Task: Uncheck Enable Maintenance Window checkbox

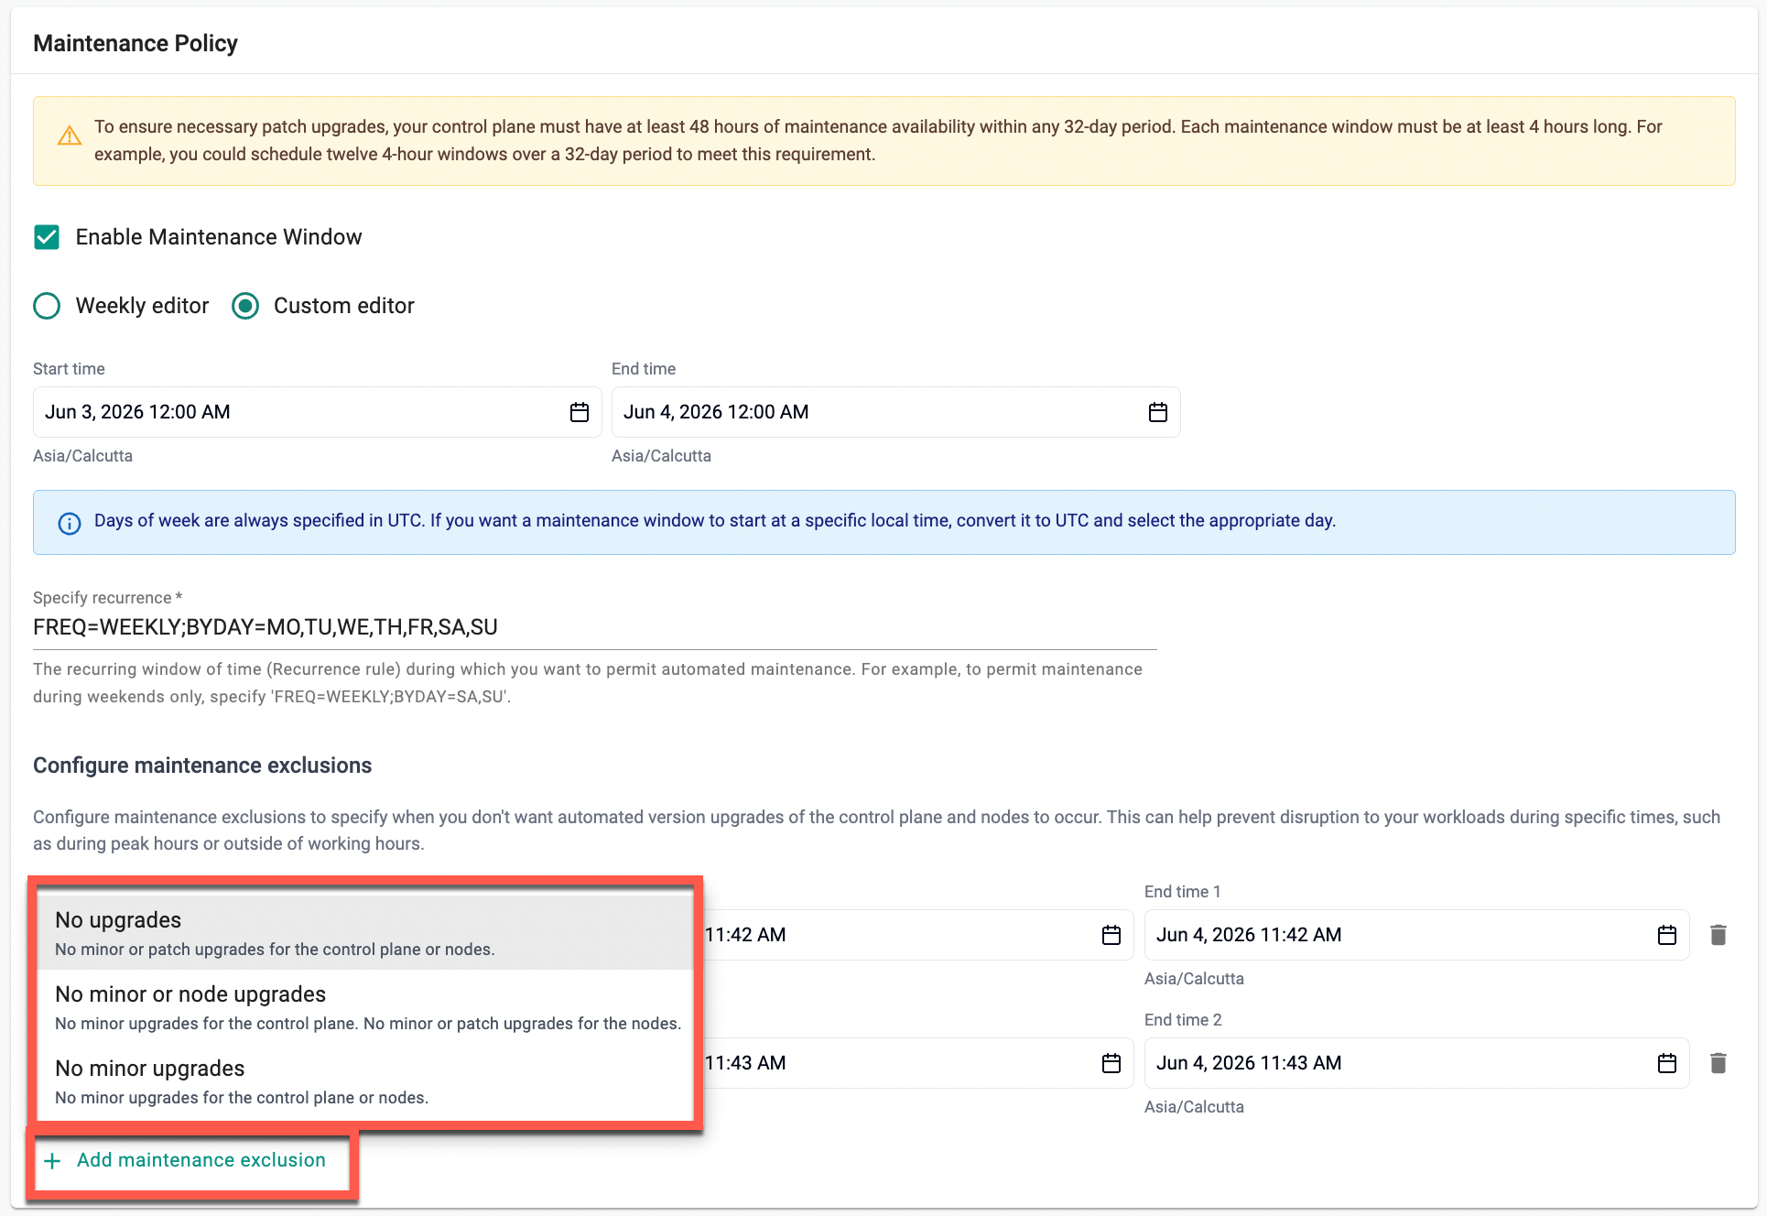Action: tap(47, 237)
